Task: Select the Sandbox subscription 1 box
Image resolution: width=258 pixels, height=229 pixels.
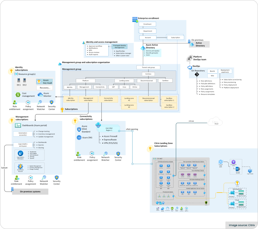Action: click(x=169, y=99)
